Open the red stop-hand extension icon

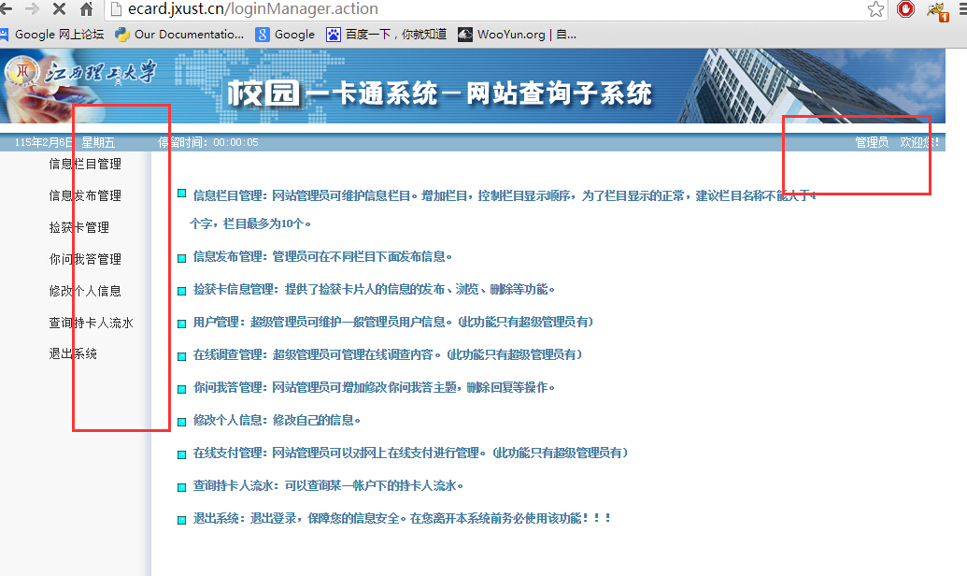[x=906, y=9]
